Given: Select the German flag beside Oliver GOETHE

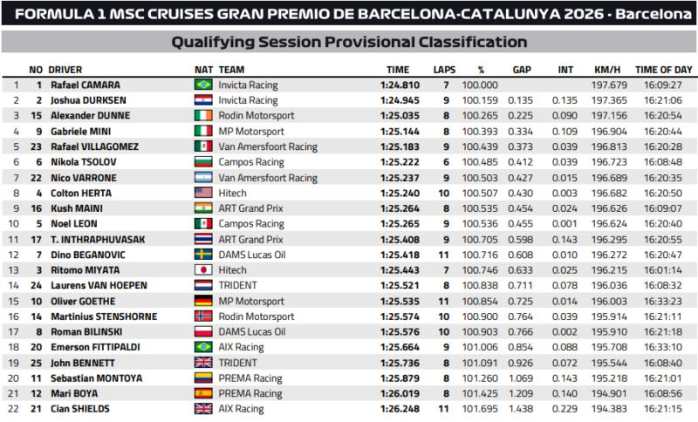Looking at the screenshot, I should point(203,301).
